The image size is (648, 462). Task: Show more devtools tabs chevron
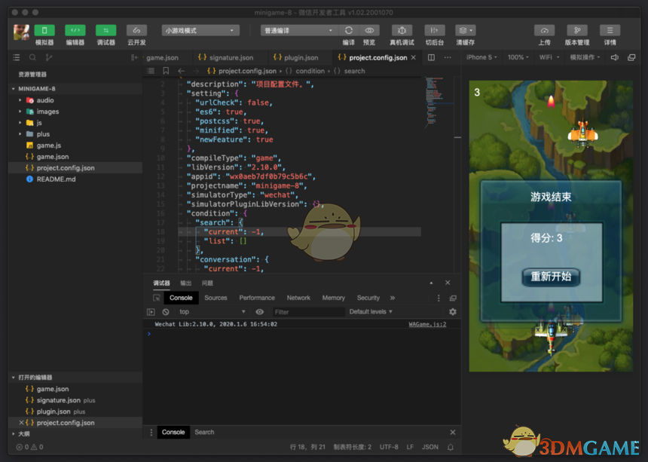[392, 298]
